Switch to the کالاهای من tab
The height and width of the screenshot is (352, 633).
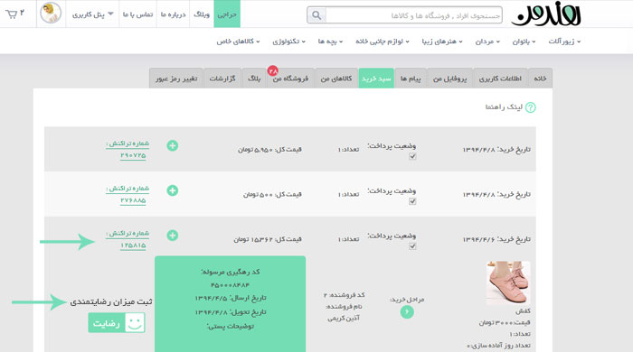(336, 79)
